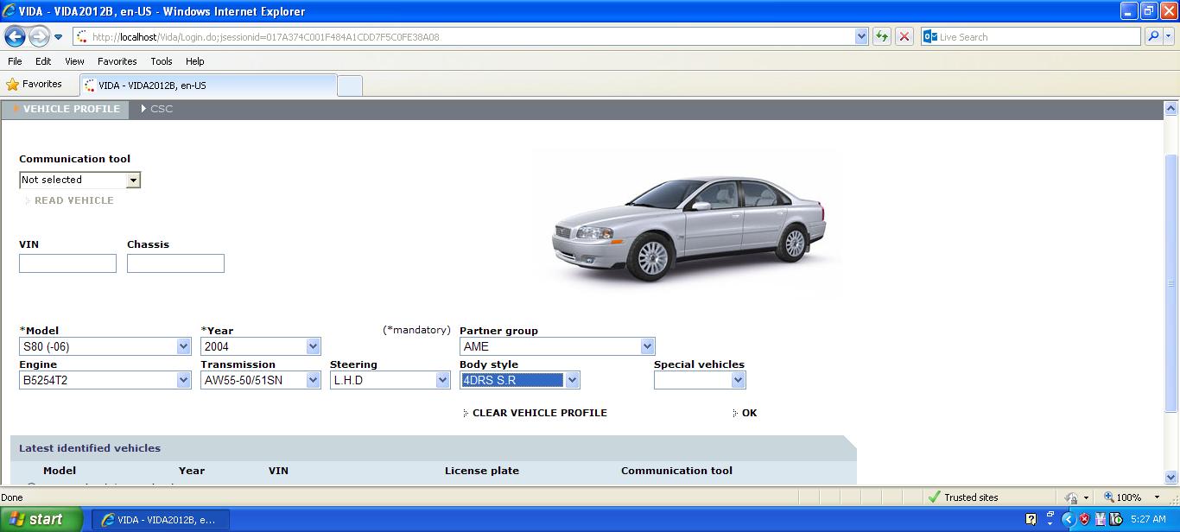The width and height of the screenshot is (1180, 532).
Task: Open the Tools menu
Action: click(161, 61)
